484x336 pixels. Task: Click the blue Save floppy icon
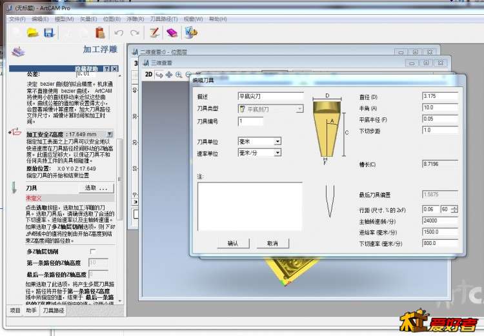[49, 32]
